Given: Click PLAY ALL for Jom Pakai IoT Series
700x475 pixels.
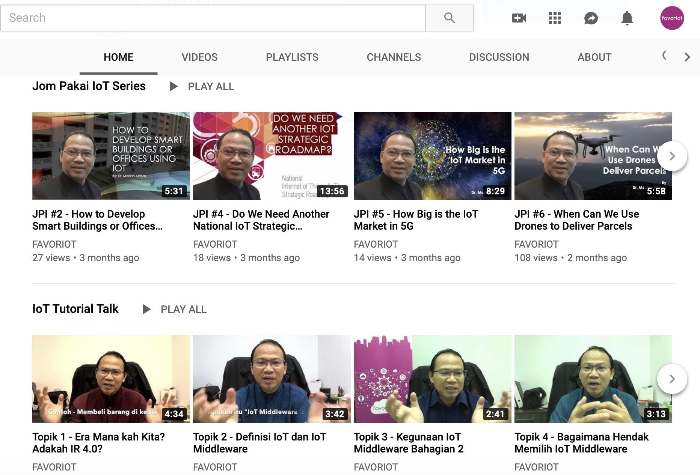Looking at the screenshot, I should pos(211,86).
